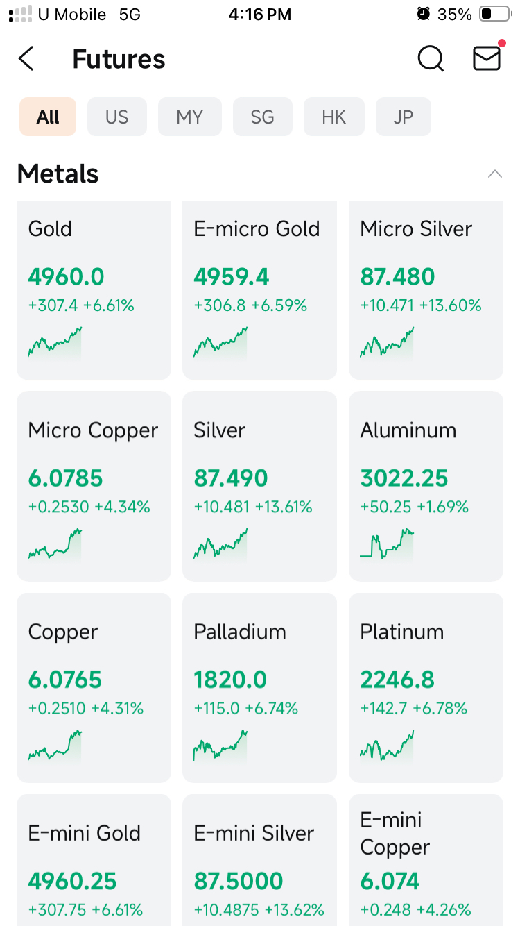Tap the Micro Silver trend chart

coord(387,343)
